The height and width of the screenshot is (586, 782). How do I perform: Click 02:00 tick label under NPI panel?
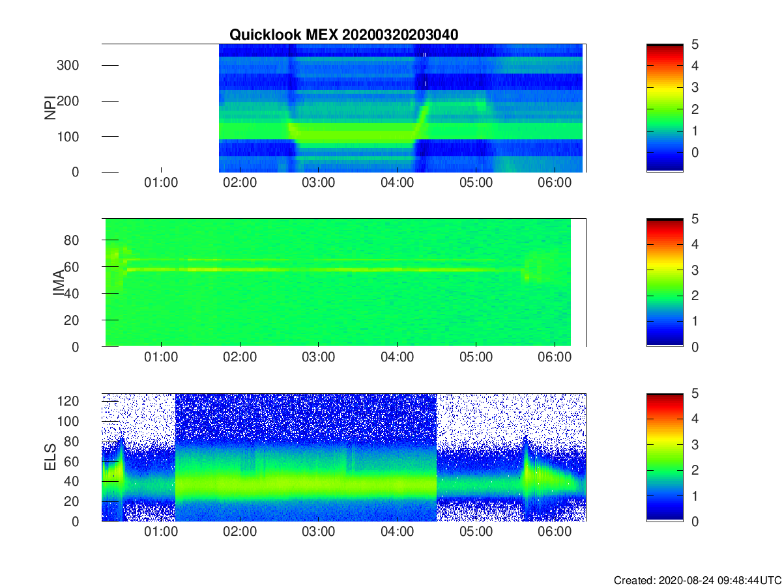(x=240, y=183)
